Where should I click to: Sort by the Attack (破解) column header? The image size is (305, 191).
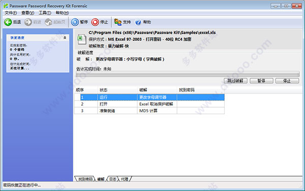click(157, 90)
